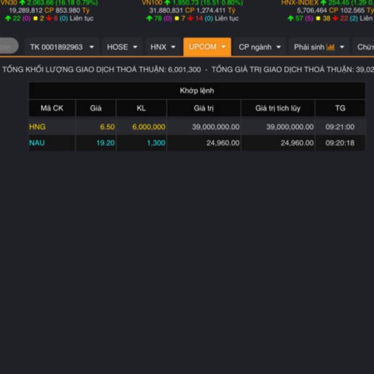This screenshot has height=374, width=374.
Task: Click total negotiated volume 6,001,300
Action: [x=185, y=69]
